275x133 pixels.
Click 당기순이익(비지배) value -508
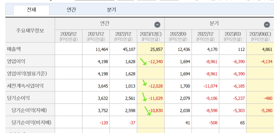tap(213, 123)
